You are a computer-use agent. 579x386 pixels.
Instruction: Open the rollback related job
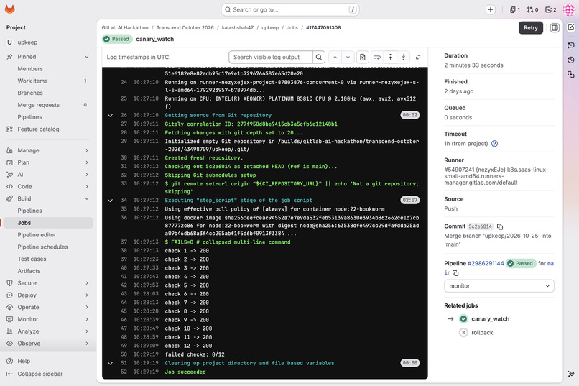(x=482, y=332)
